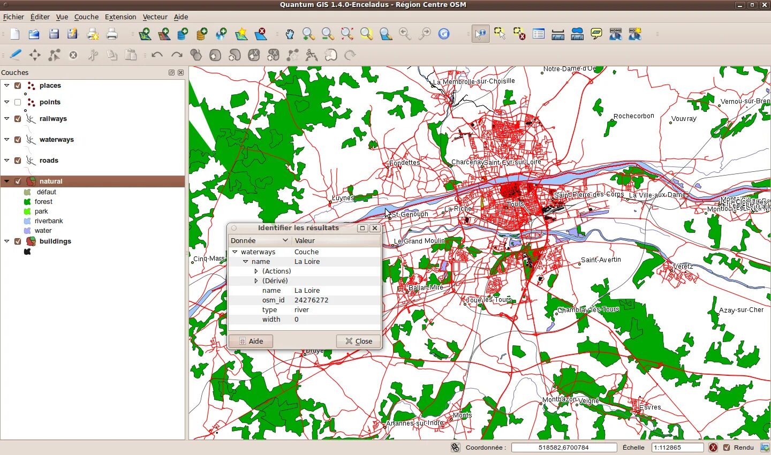Uncheck the natural layer

[18, 181]
